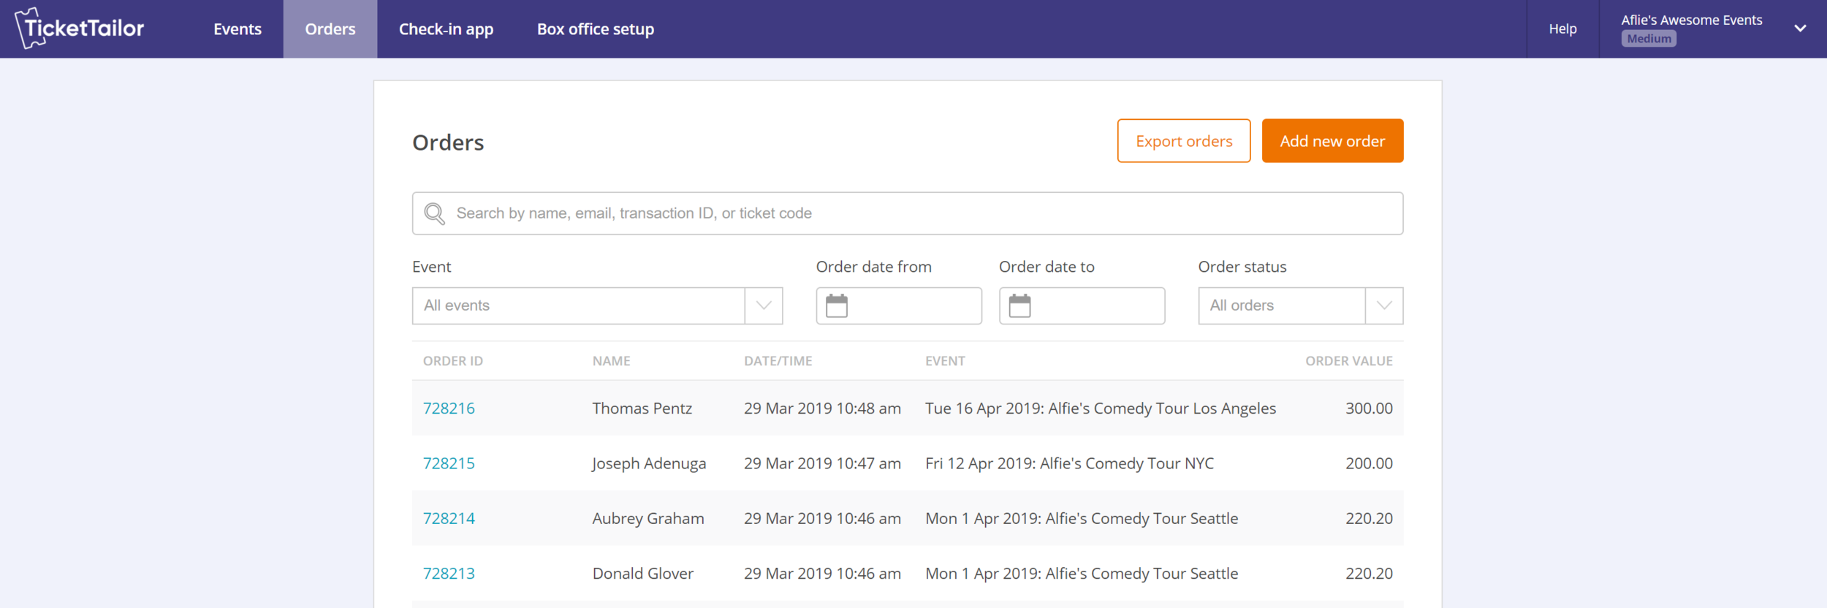The height and width of the screenshot is (608, 1827).
Task: Open the Order date to calendar icon
Action: point(1019,305)
